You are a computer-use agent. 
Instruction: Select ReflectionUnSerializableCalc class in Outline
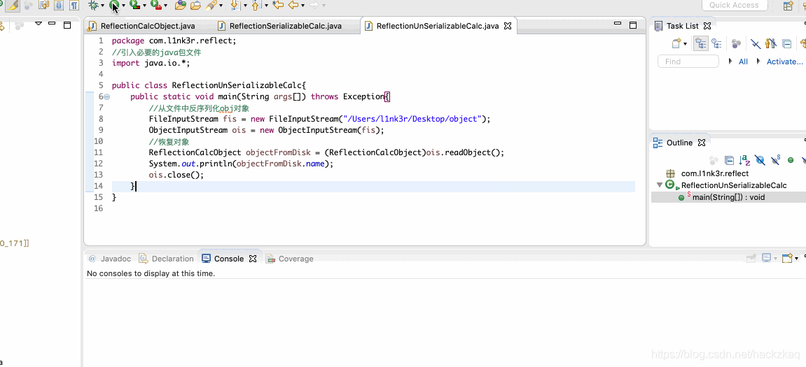pyautogui.click(x=733, y=185)
